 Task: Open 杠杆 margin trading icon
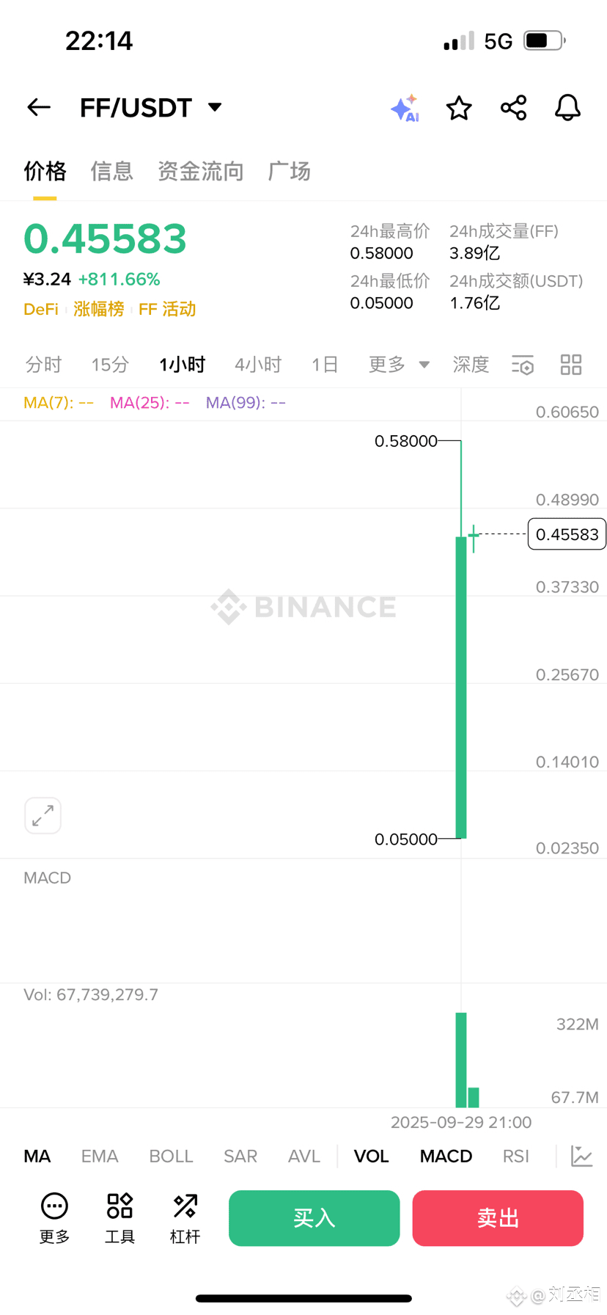[185, 1219]
